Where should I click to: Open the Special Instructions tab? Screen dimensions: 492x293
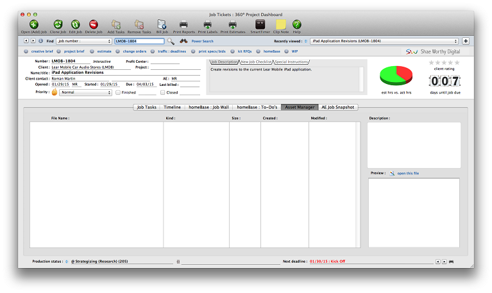click(291, 62)
